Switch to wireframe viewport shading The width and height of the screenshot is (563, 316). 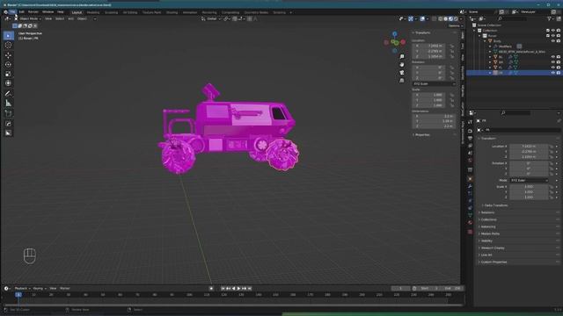click(441, 18)
